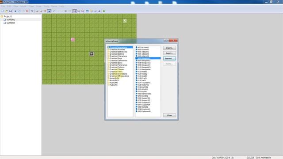Image resolution: width=283 pixels, height=159 pixels.
Task: Click the Export... button
Action: point(169,53)
